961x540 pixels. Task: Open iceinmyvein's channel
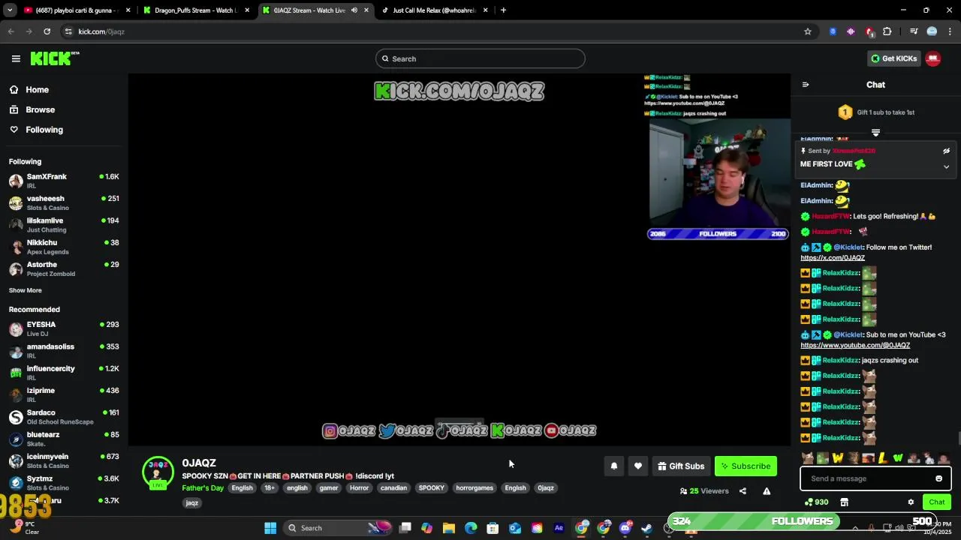click(64, 460)
